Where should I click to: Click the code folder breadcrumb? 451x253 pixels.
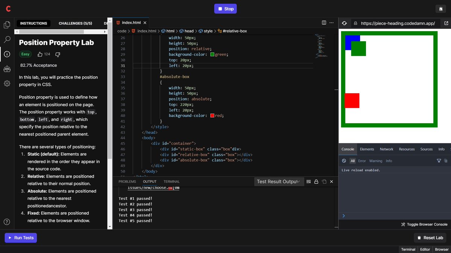click(122, 31)
